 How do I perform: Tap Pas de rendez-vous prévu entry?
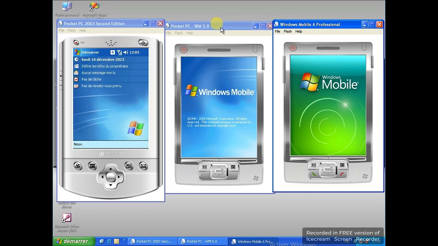[x=101, y=86]
